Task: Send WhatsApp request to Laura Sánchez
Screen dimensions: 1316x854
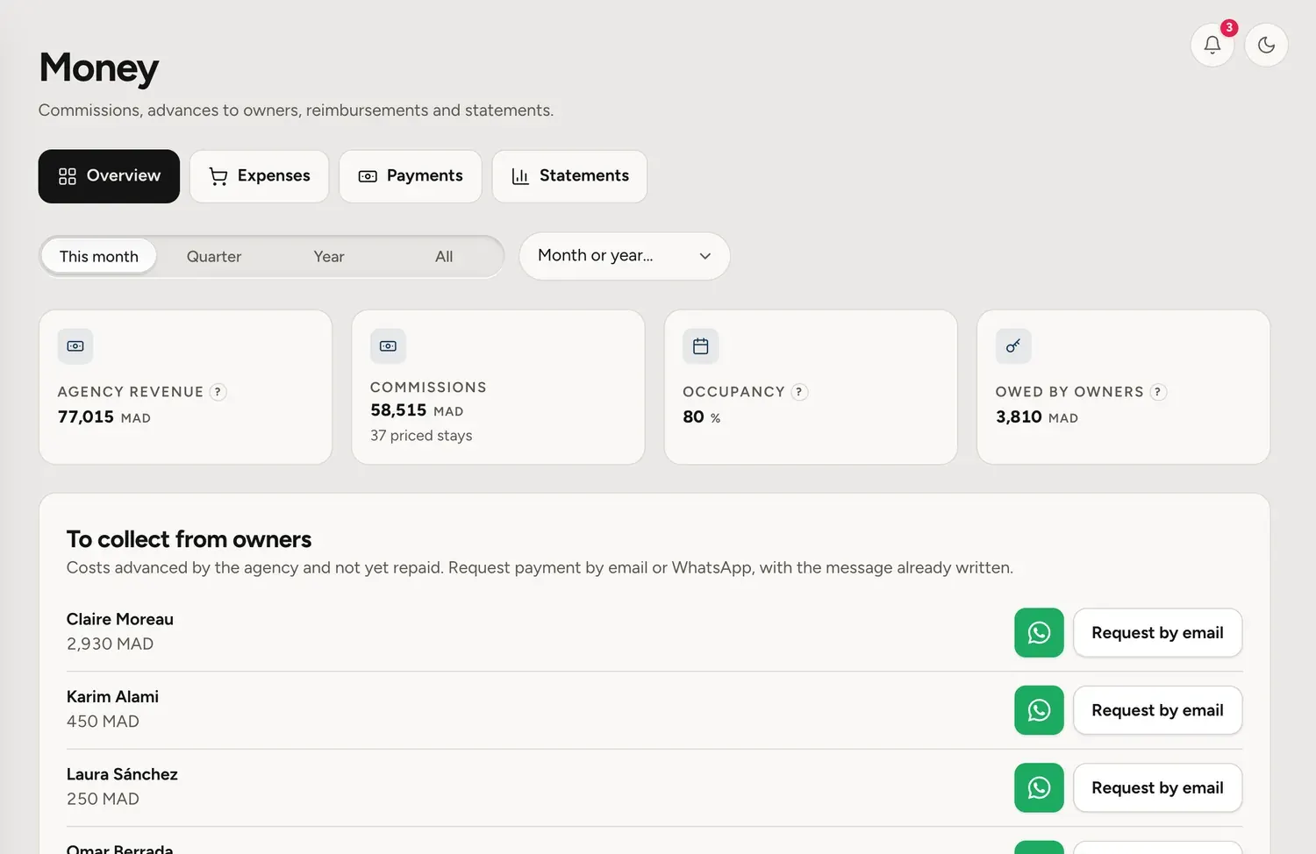Action: pyautogui.click(x=1039, y=787)
